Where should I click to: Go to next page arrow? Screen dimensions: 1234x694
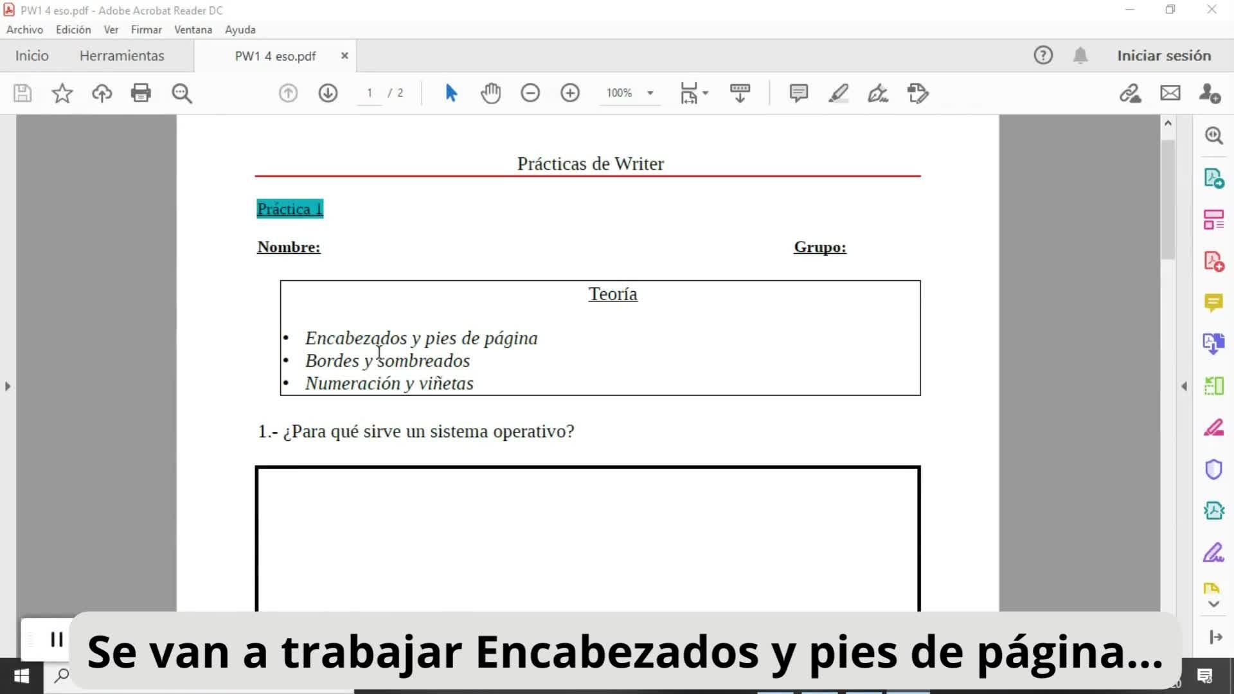(x=328, y=93)
